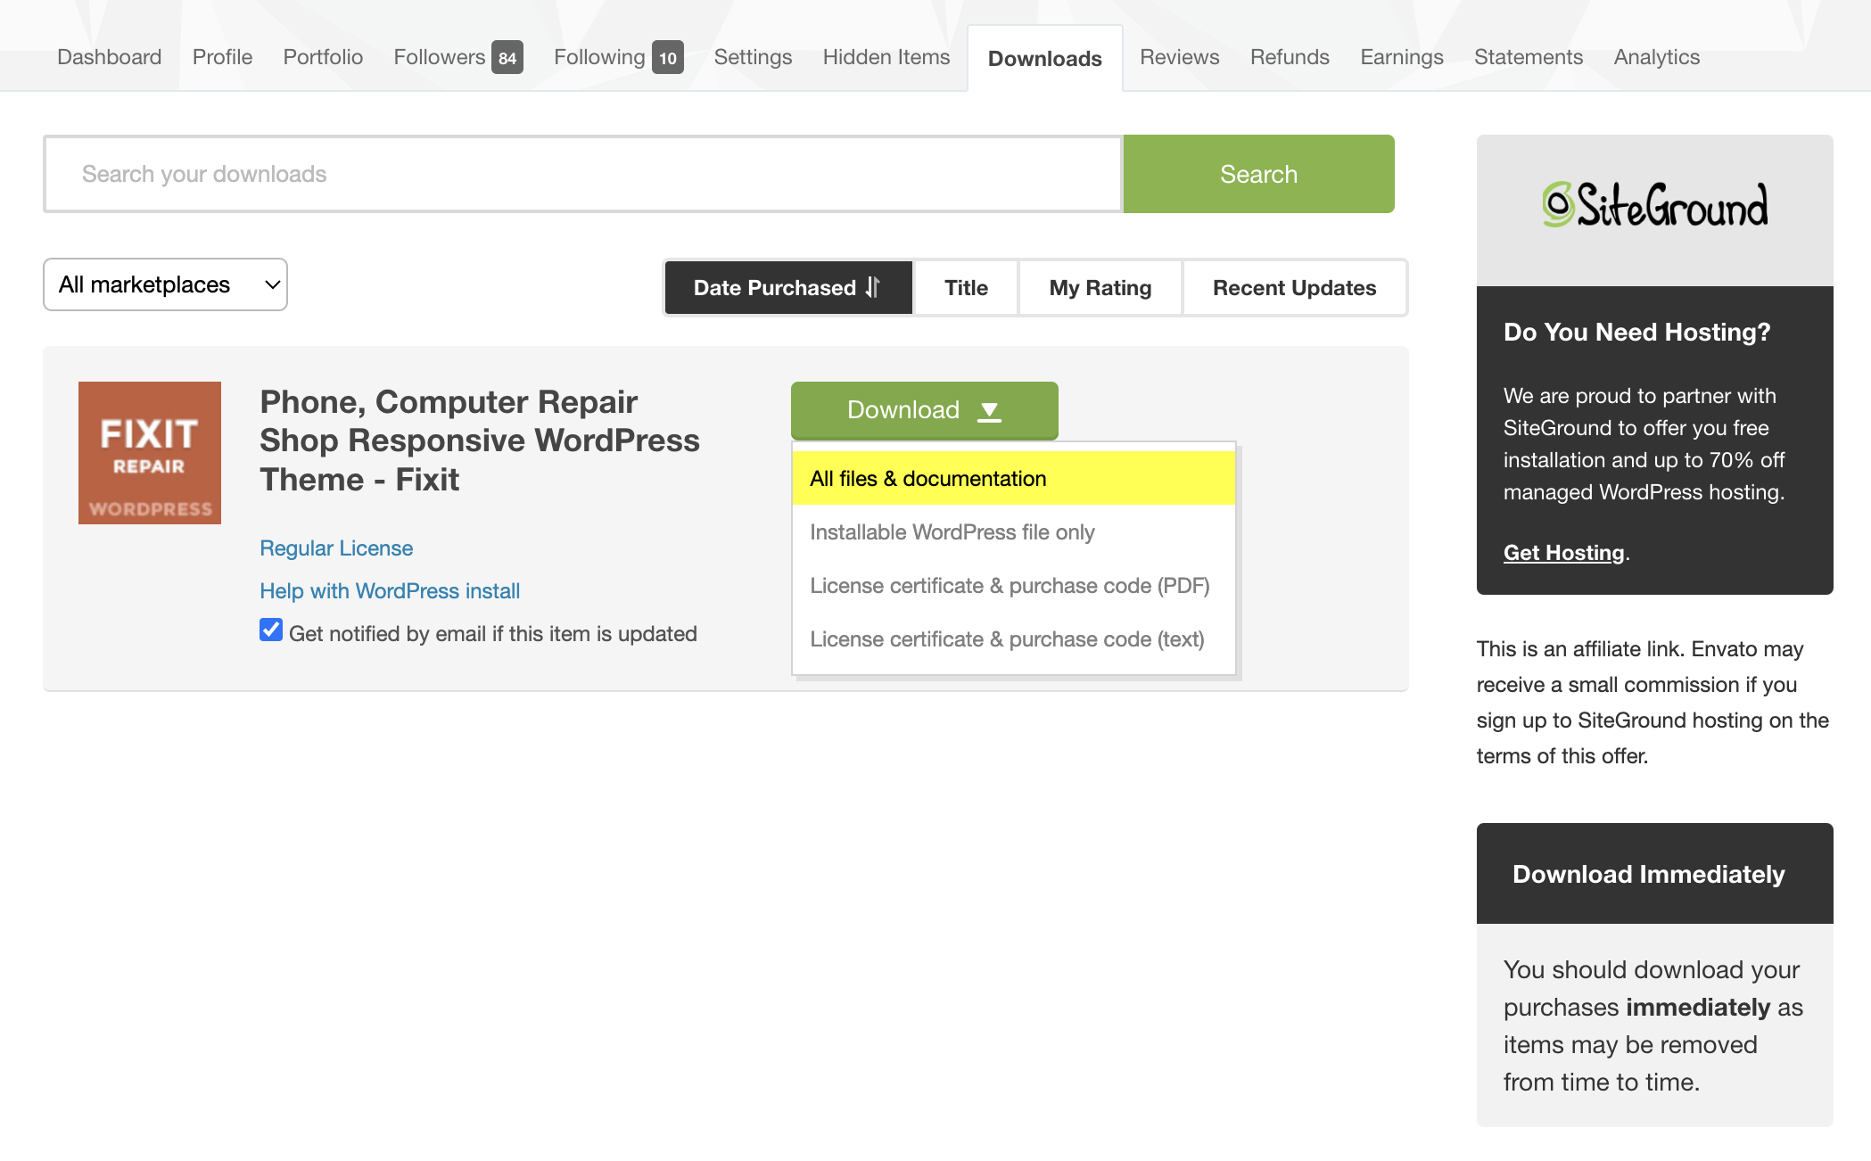Open the Earnings tab
The height and width of the screenshot is (1161, 1871).
click(1401, 57)
